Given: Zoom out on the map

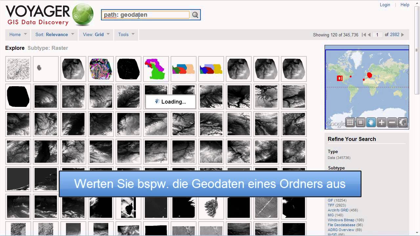Looking at the screenshot, I should (392, 123).
